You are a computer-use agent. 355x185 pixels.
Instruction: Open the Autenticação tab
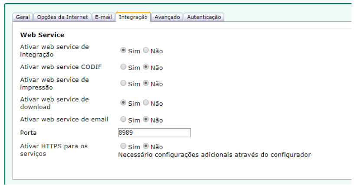point(204,17)
